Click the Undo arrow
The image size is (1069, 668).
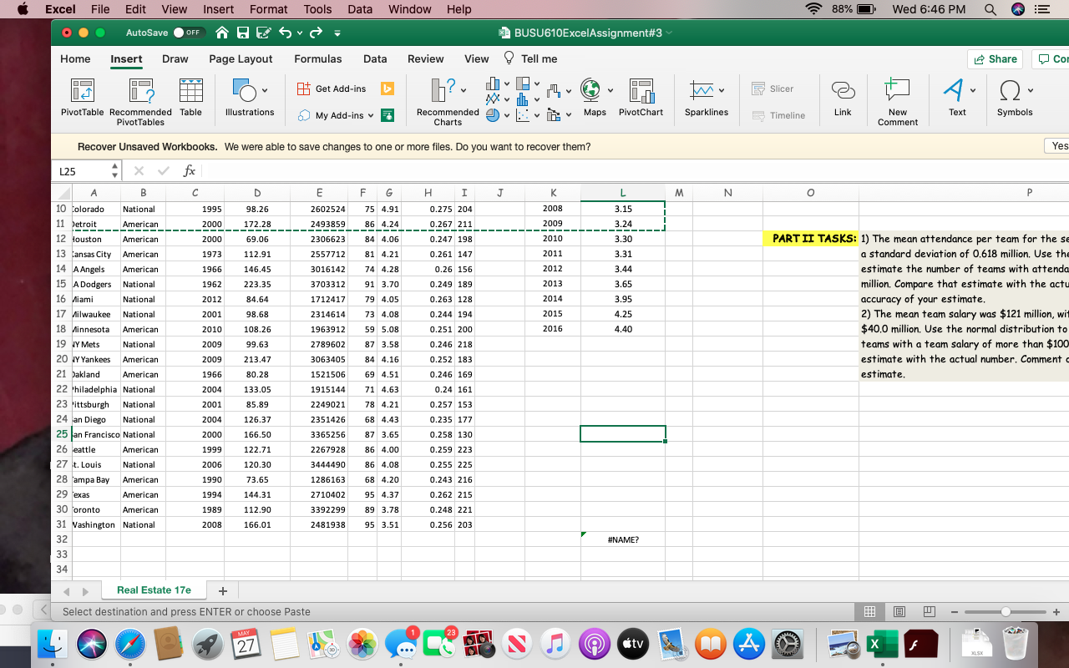(x=286, y=33)
